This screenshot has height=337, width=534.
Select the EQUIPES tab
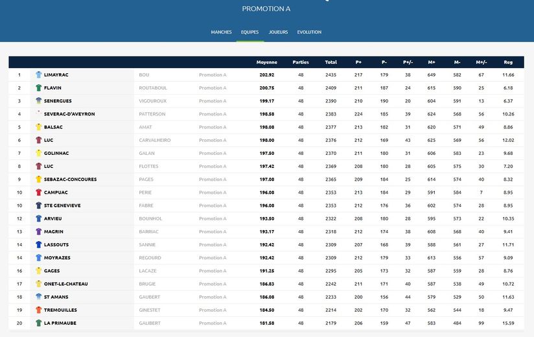pyautogui.click(x=250, y=32)
